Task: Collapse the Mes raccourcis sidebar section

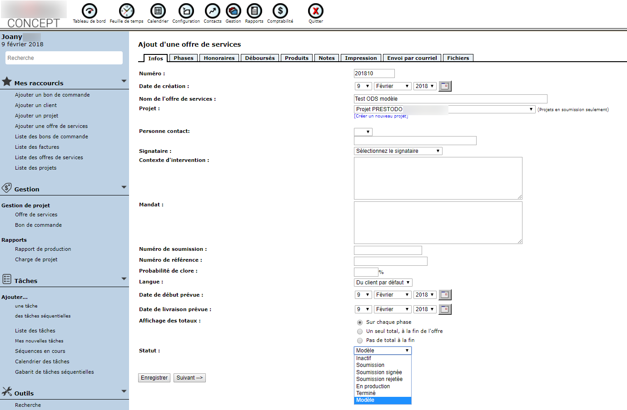Action: (124, 81)
